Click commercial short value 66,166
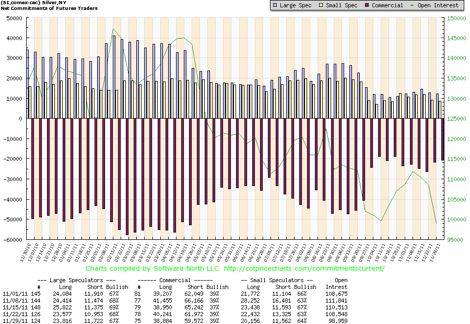Image resolution: width=470 pixels, height=324 pixels. click(194, 300)
